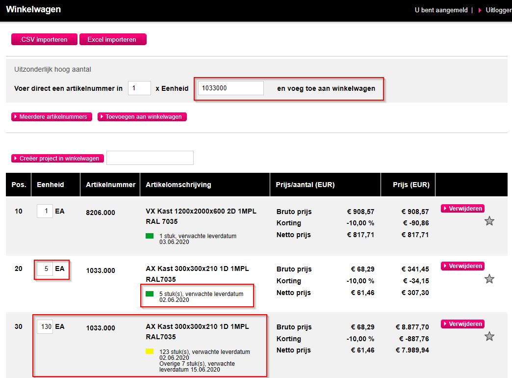Click Overige 7 stuk(s) delivery text
The image size is (512, 378).
point(197,367)
